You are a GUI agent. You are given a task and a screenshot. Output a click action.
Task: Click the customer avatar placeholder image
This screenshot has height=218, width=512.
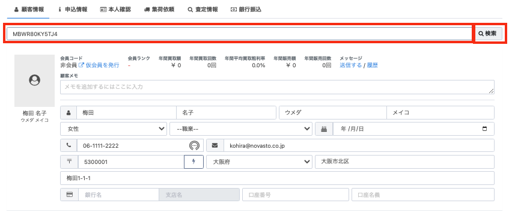[x=35, y=80]
